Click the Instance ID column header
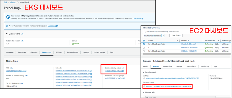Image resolution: width=232 pixels, height=98 pixels. (185, 41)
